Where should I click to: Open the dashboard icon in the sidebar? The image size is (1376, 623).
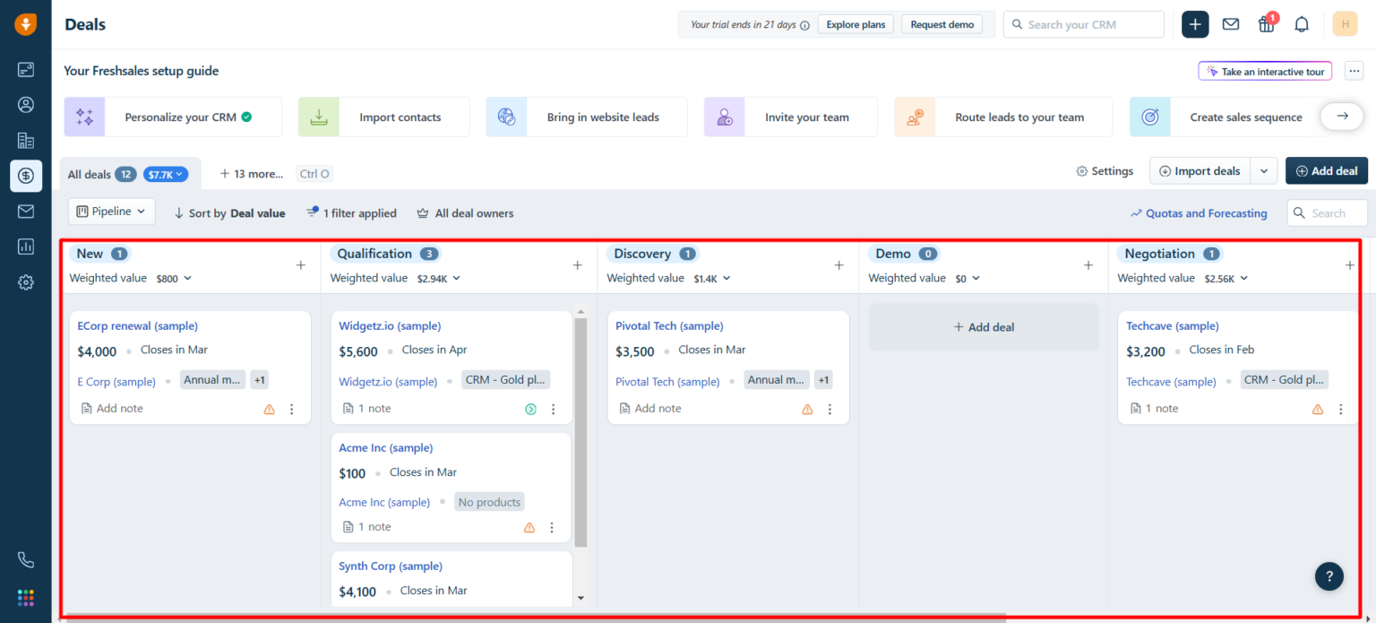[x=26, y=69]
